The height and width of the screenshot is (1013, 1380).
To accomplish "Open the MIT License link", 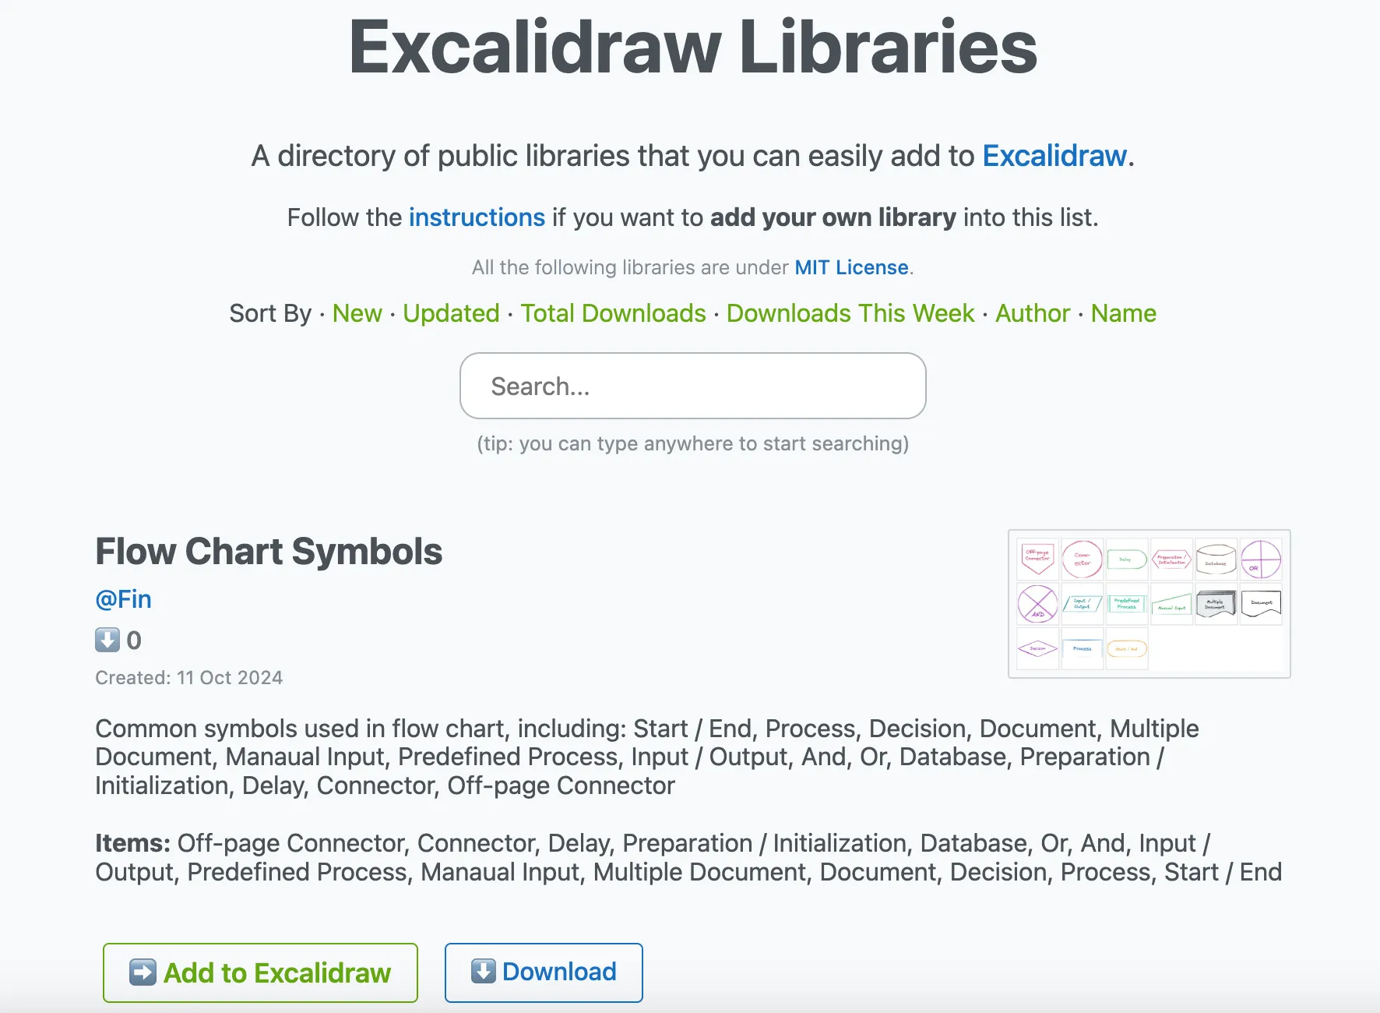I will pyautogui.click(x=851, y=267).
